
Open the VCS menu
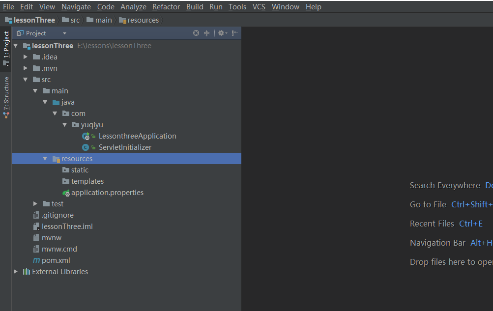(259, 6)
